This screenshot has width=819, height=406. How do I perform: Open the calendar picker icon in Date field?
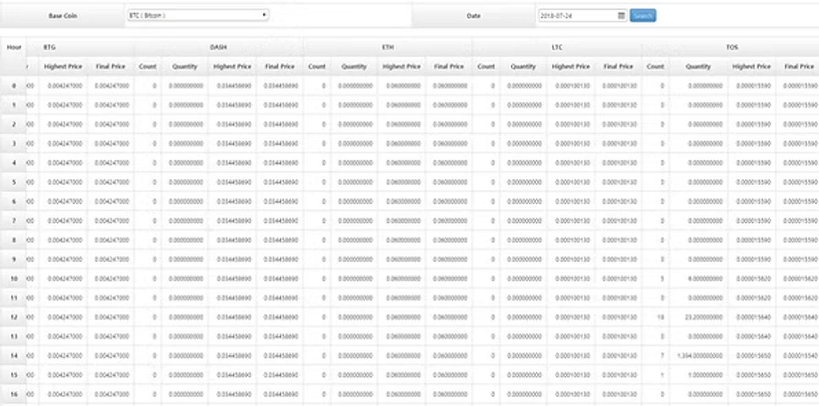pos(621,15)
